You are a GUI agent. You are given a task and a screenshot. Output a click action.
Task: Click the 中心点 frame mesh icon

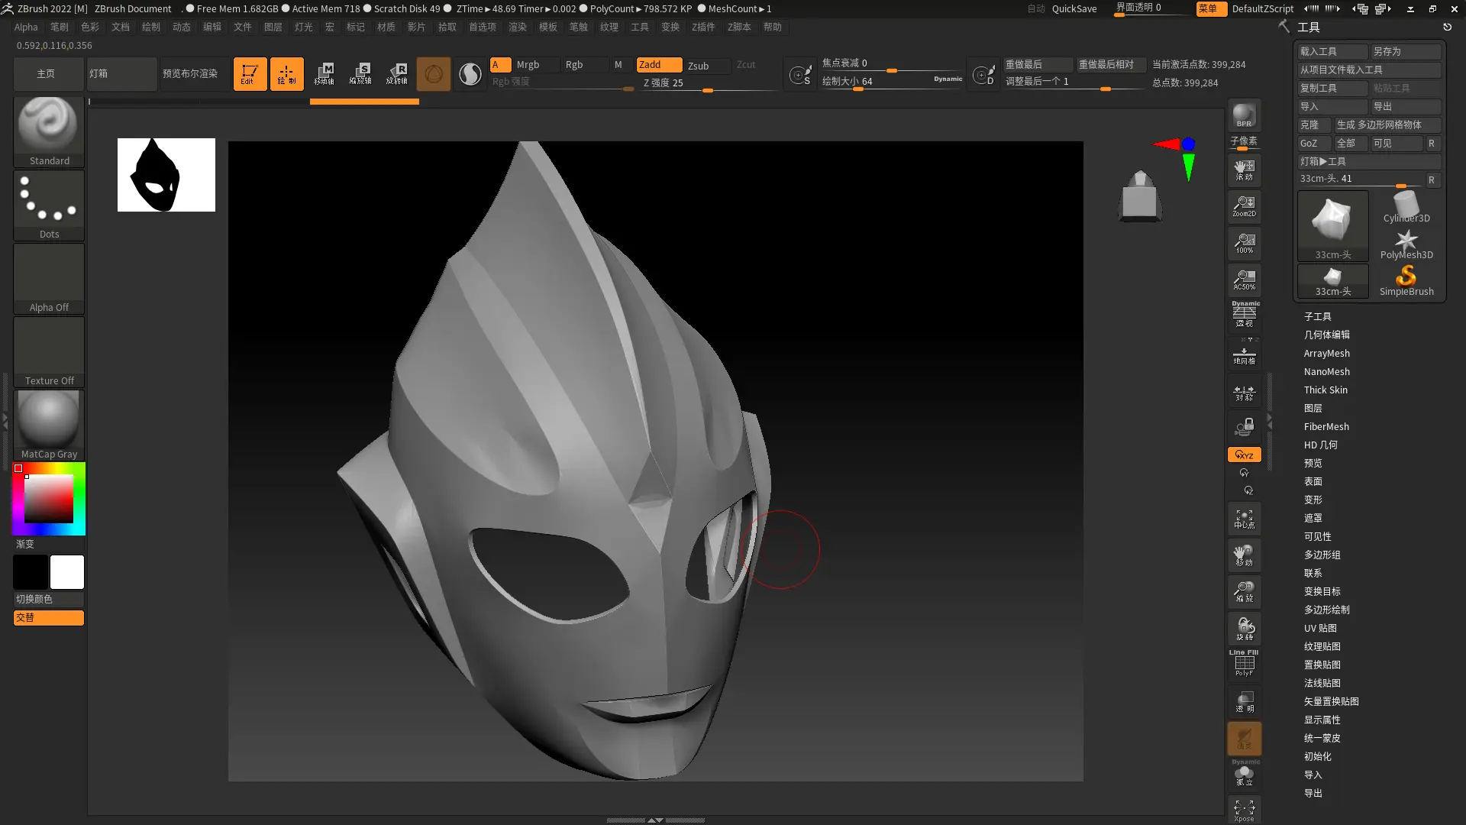click(x=1244, y=519)
